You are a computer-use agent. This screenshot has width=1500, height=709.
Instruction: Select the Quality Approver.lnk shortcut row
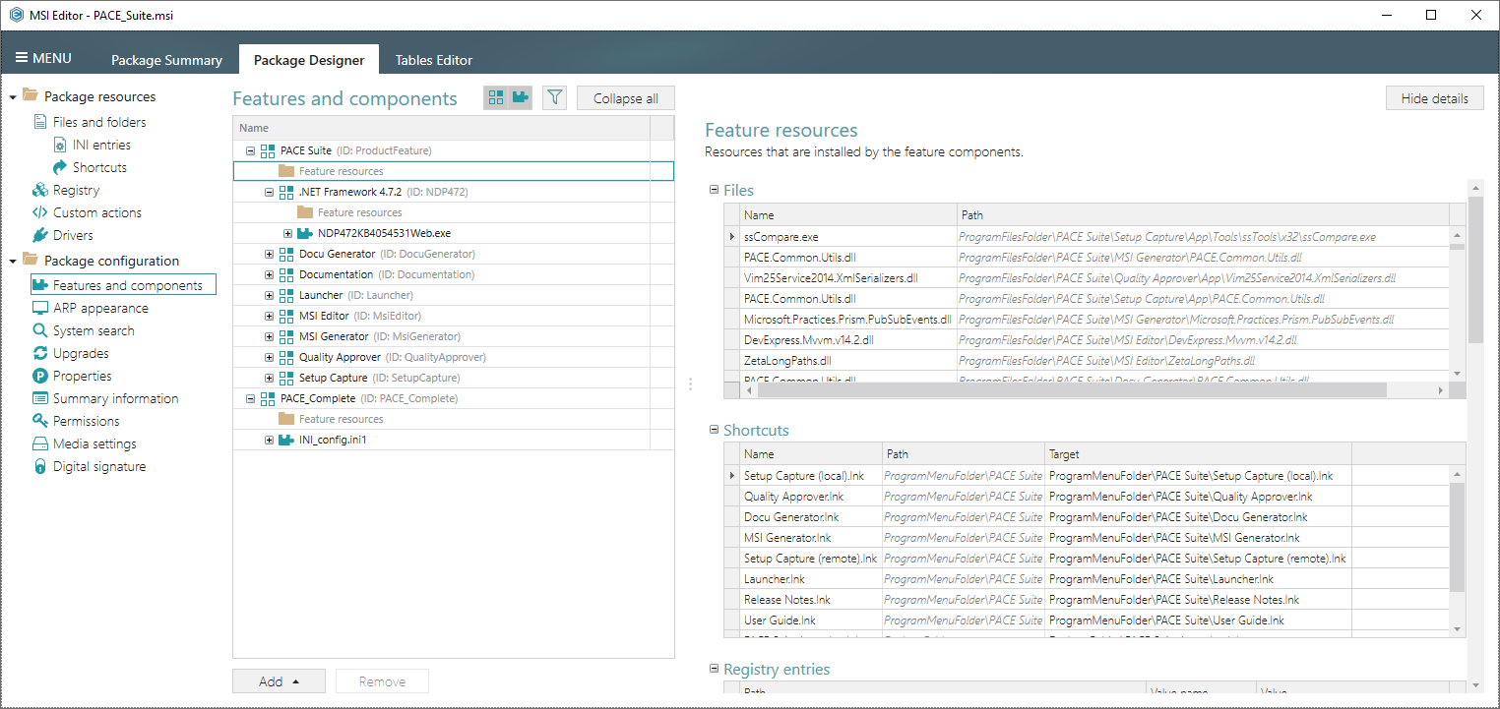[x=1088, y=497]
